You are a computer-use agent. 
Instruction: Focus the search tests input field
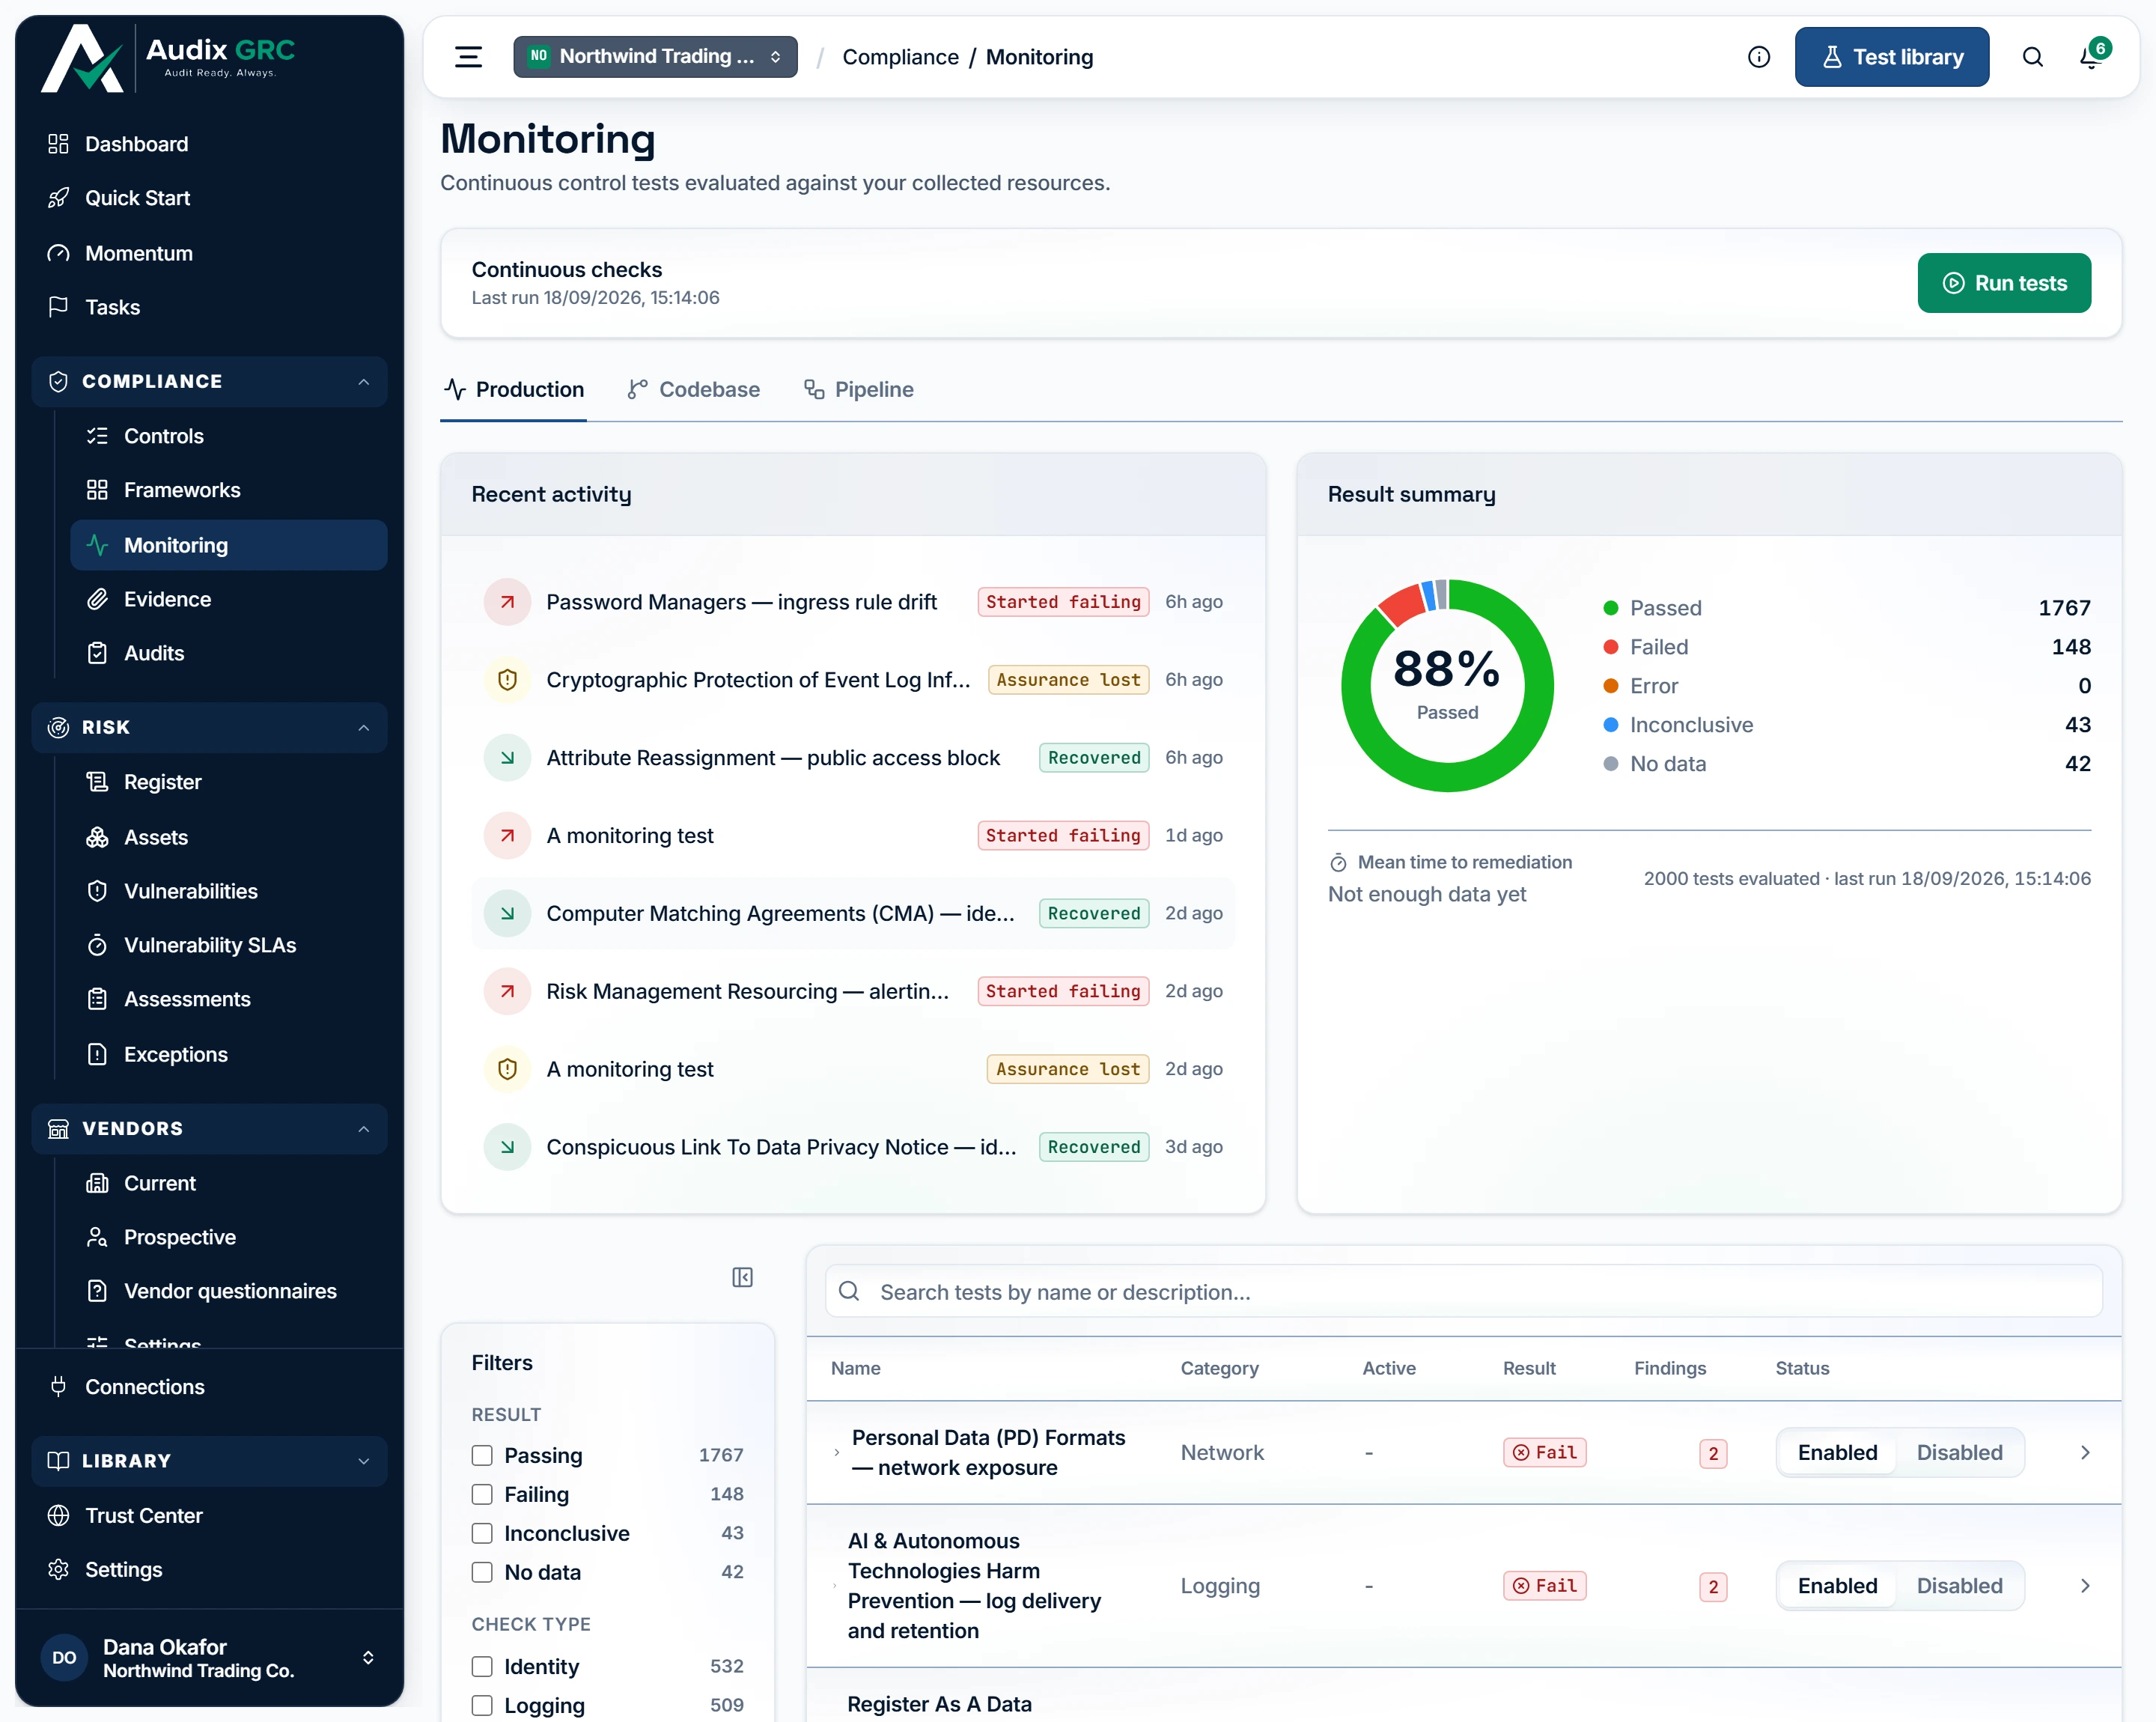coord(1463,1291)
